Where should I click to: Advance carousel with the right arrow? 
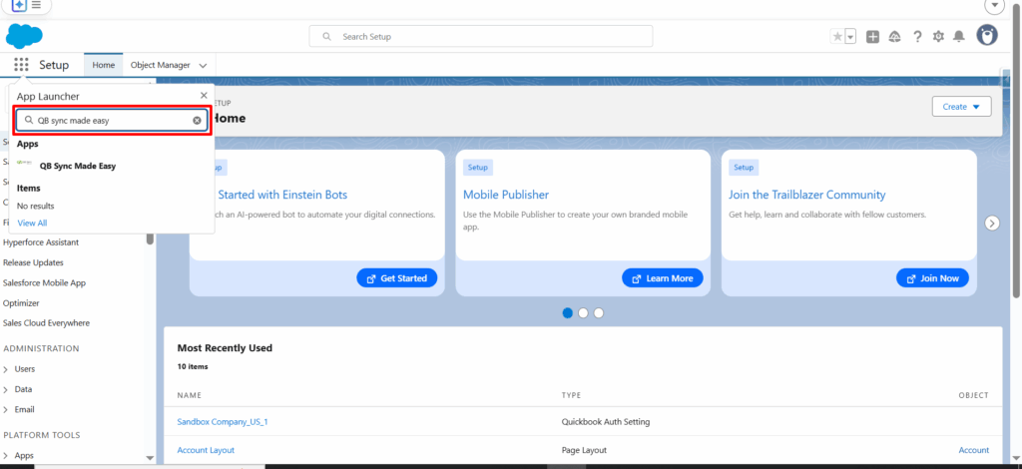click(x=992, y=224)
